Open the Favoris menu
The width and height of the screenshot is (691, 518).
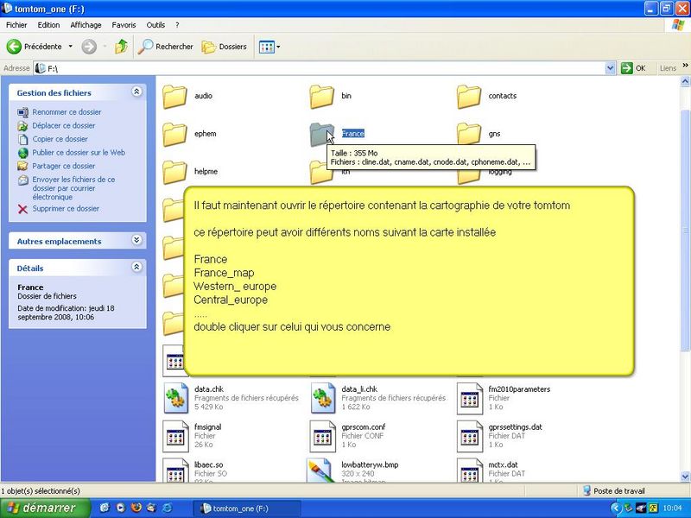pos(124,25)
